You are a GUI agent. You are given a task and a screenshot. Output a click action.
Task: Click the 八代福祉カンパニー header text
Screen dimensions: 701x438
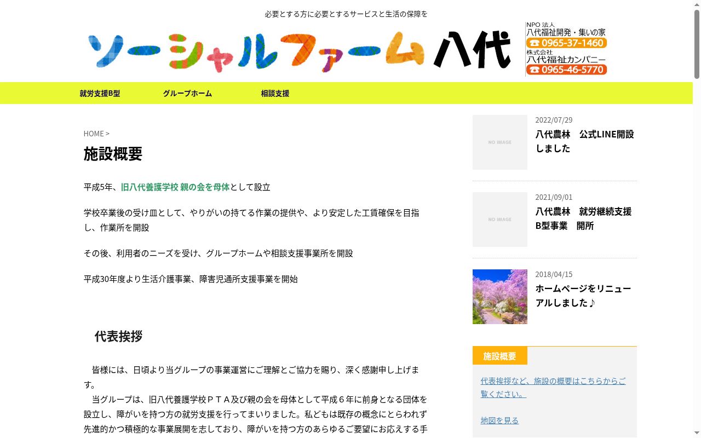point(566,60)
